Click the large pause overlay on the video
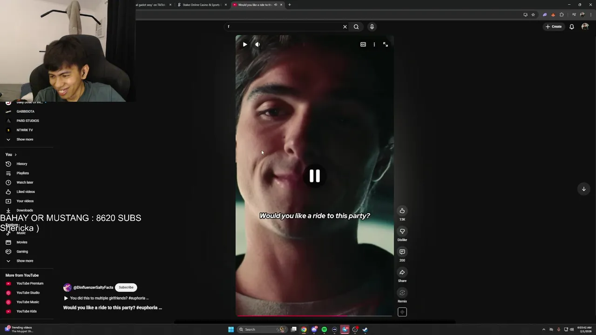This screenshot has width=596, height=335. pos(315,176)
